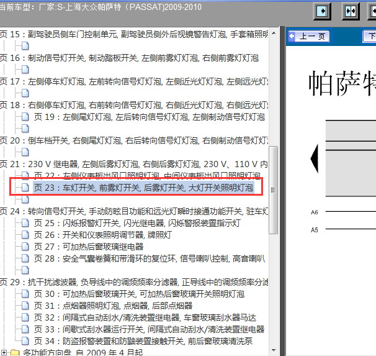Select the 多功能方向盘 自 2009 年 folder
Image resolution: width=376 pixels, height=356 pixels.
pyautogui.click(x=83, y=352)
